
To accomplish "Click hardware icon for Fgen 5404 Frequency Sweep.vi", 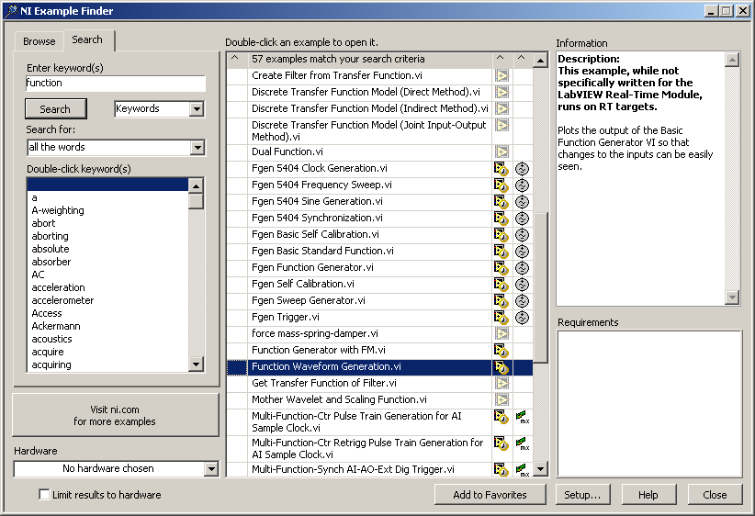I will coord(522,185).
